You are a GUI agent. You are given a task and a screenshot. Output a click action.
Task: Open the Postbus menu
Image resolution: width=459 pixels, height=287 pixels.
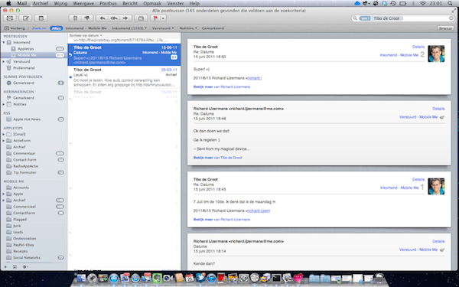pos(108,4)
